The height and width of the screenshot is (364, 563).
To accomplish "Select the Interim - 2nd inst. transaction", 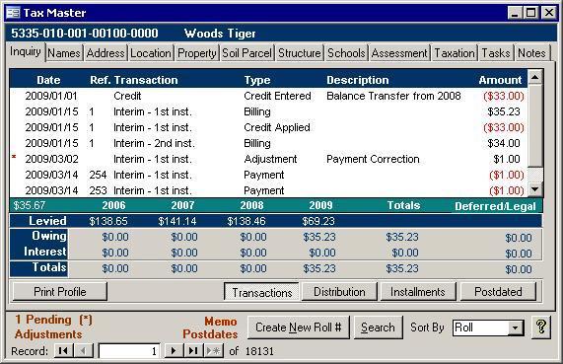I will point(154,143).
